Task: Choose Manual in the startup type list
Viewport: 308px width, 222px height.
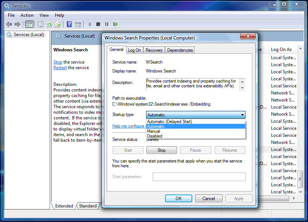Action: tap(153, 131)
